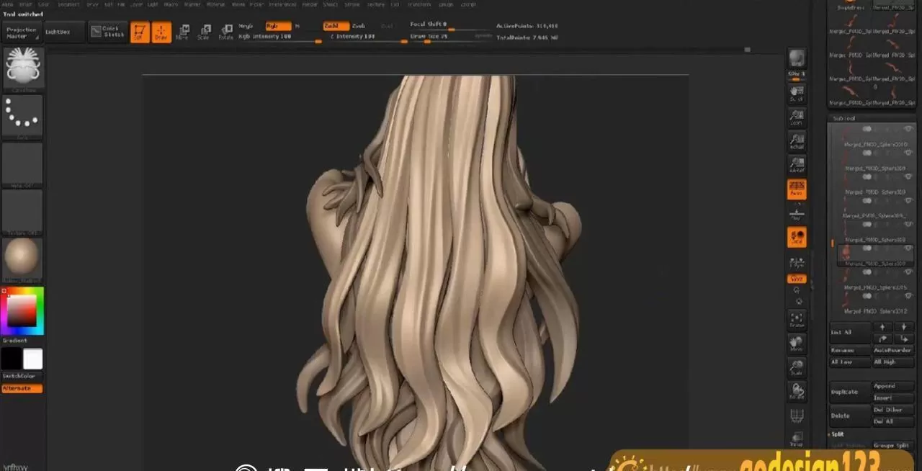This screenshot has width=922, height=471.
Task: Select the Move gyro icon
Action: pyautogui.click(x=184, y=32)
